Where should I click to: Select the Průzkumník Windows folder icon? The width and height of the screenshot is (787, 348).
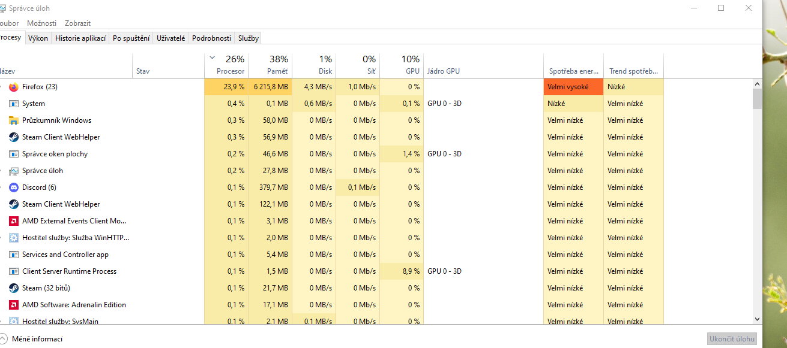click(x=14, y=120)
